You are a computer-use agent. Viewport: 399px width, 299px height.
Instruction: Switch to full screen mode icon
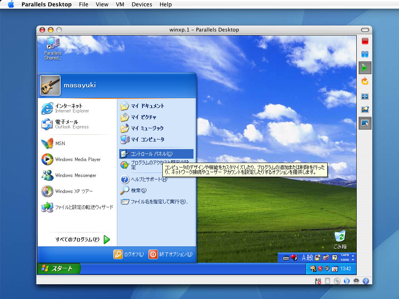tap(365, 96)
